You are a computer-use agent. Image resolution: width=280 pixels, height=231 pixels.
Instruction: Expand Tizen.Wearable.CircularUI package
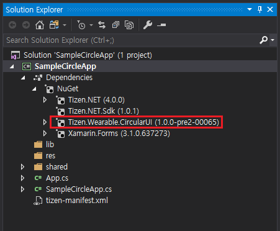click(x=45, y=122)
